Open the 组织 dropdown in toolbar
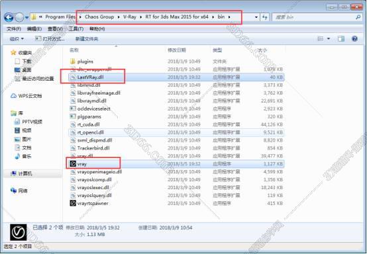Image resolution: width=367 pixels, height=254 pixels. [x=17, y=39]
